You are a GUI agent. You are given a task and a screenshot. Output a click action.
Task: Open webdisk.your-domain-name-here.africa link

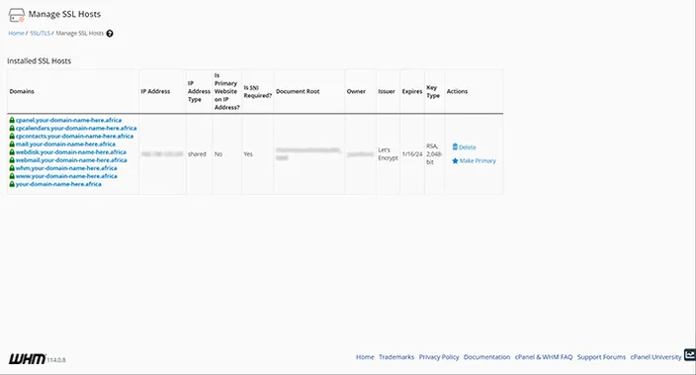point(70,152)
